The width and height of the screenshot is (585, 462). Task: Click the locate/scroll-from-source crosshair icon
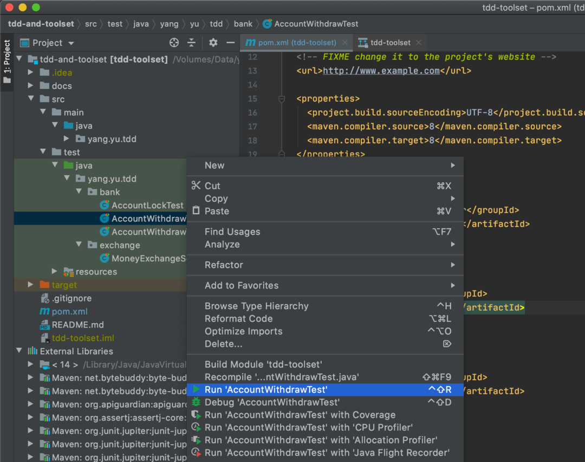pyautogui.click(x=174, y=43)
